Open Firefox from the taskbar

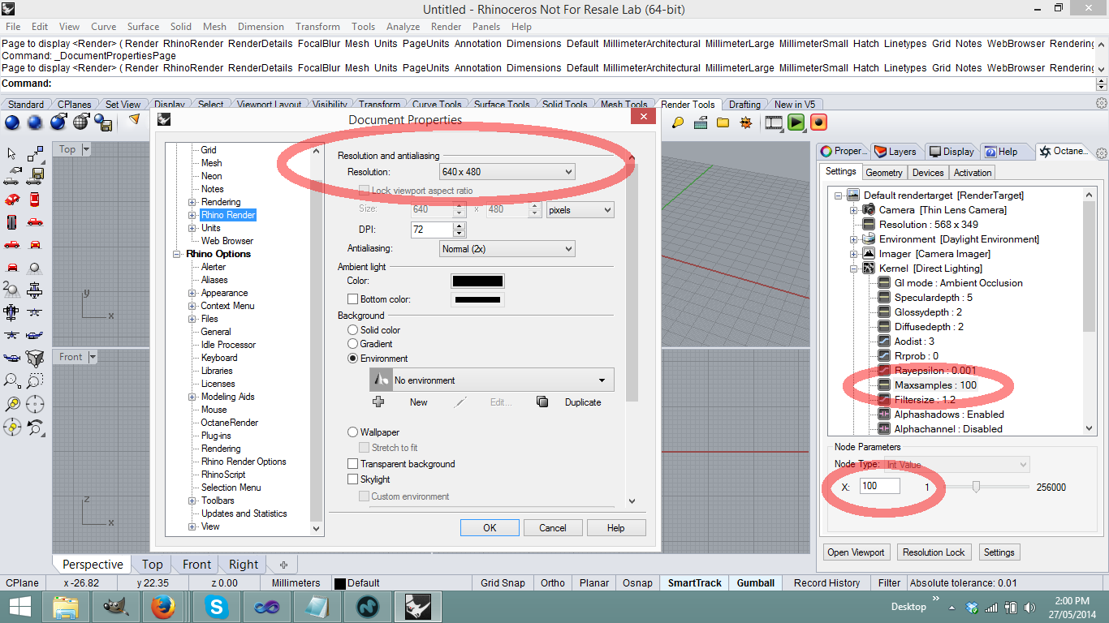click(x=163, y=607)
